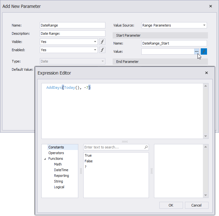Select the True constant in list
The height and width of the screenshot is (216, 219).
coord(88,155)
